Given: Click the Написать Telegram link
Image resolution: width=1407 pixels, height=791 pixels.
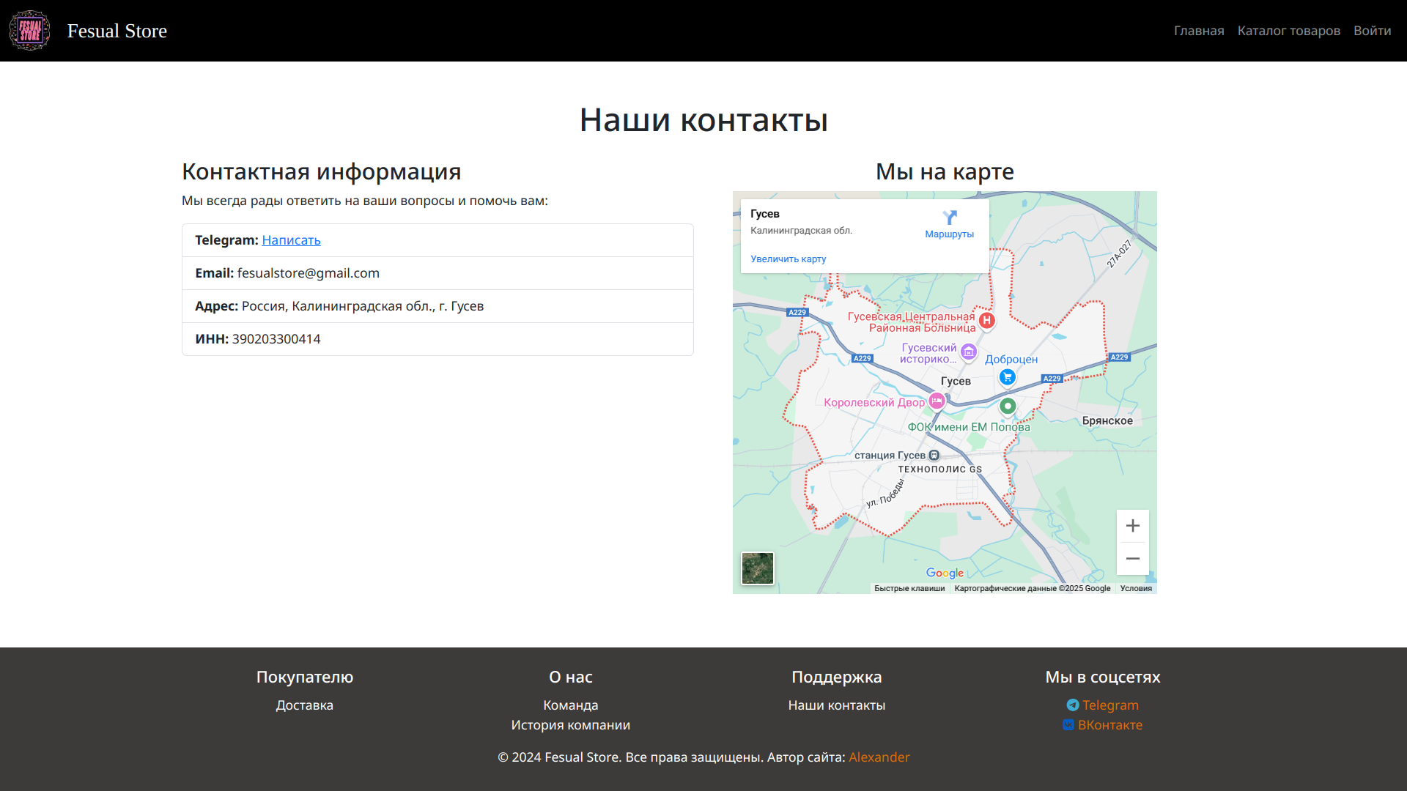Looking at the screenshot, I should pyautogui.click(x=291, y=240).
